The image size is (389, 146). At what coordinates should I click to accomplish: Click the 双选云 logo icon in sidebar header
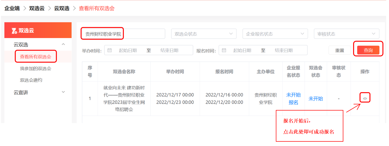[x=14, y=31]
